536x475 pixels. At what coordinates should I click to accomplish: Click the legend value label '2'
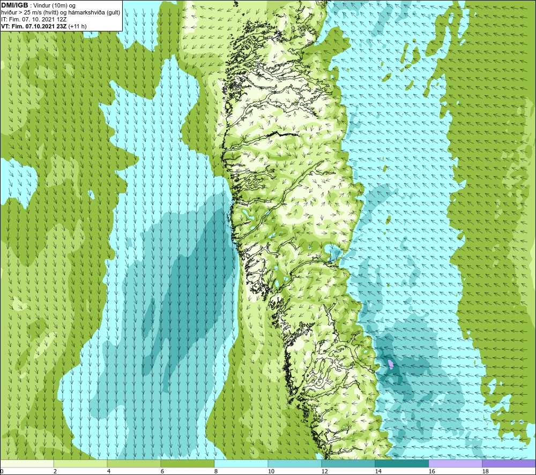(55, 471)
